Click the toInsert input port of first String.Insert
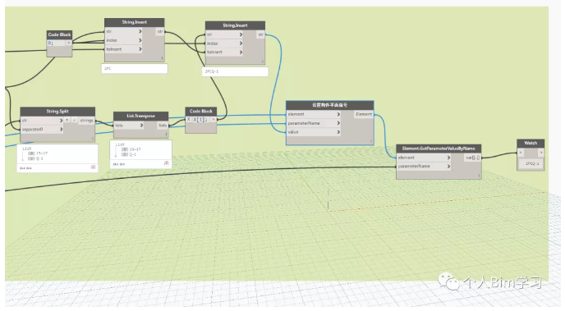 pos(123,49)
